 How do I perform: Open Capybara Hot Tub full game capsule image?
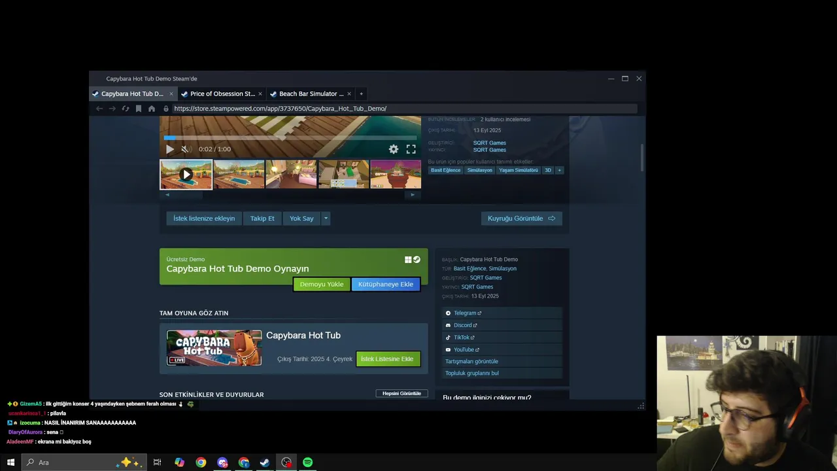pos(214,348)
